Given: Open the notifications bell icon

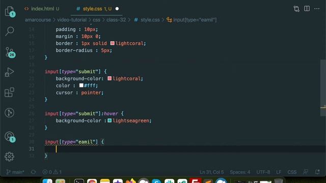Looking at the screenshot, I should [317, 172].
